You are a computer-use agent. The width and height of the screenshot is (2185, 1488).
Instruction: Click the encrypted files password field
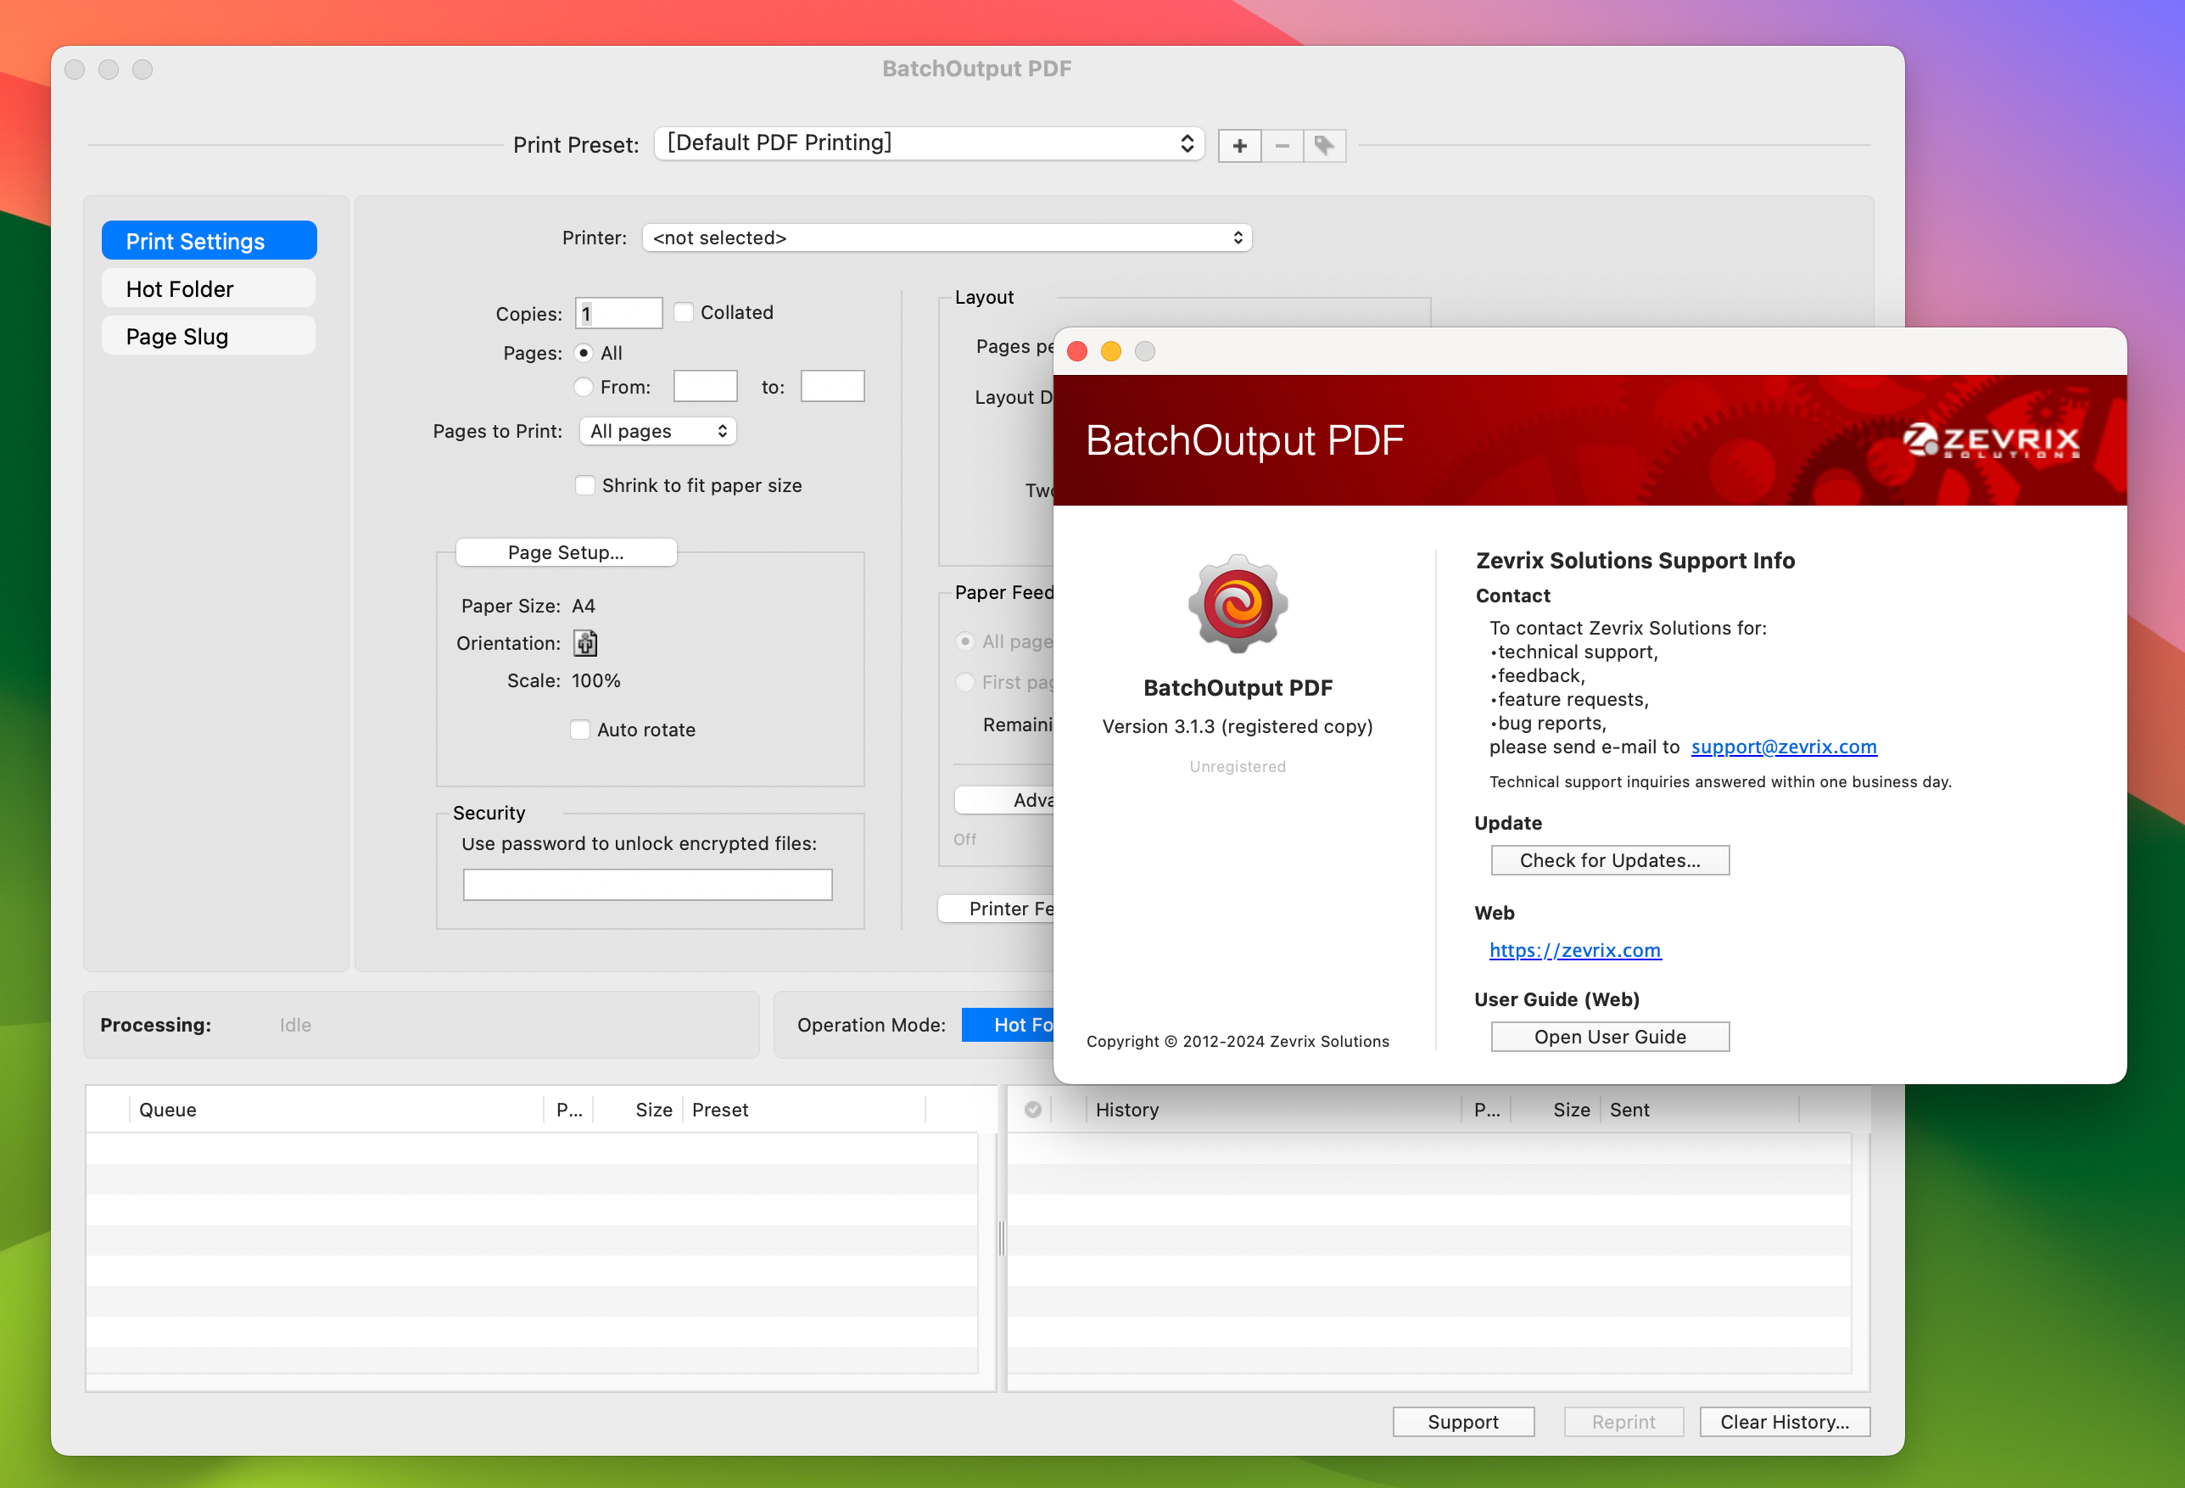coord(647,883)
